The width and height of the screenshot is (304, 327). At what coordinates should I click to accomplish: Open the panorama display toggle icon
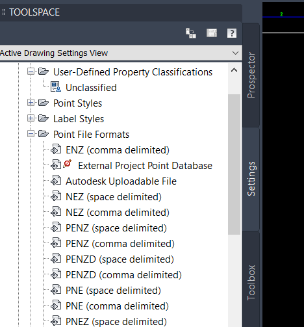212,33
